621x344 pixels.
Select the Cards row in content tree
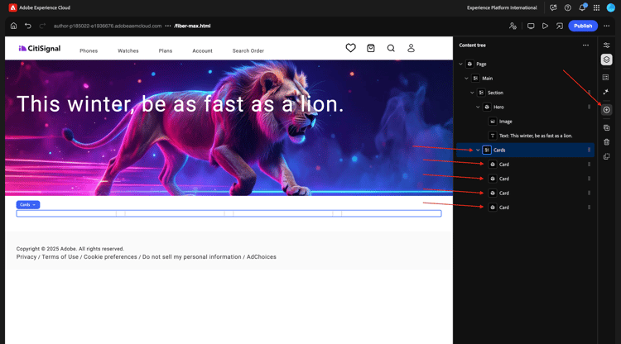[525, 150]
